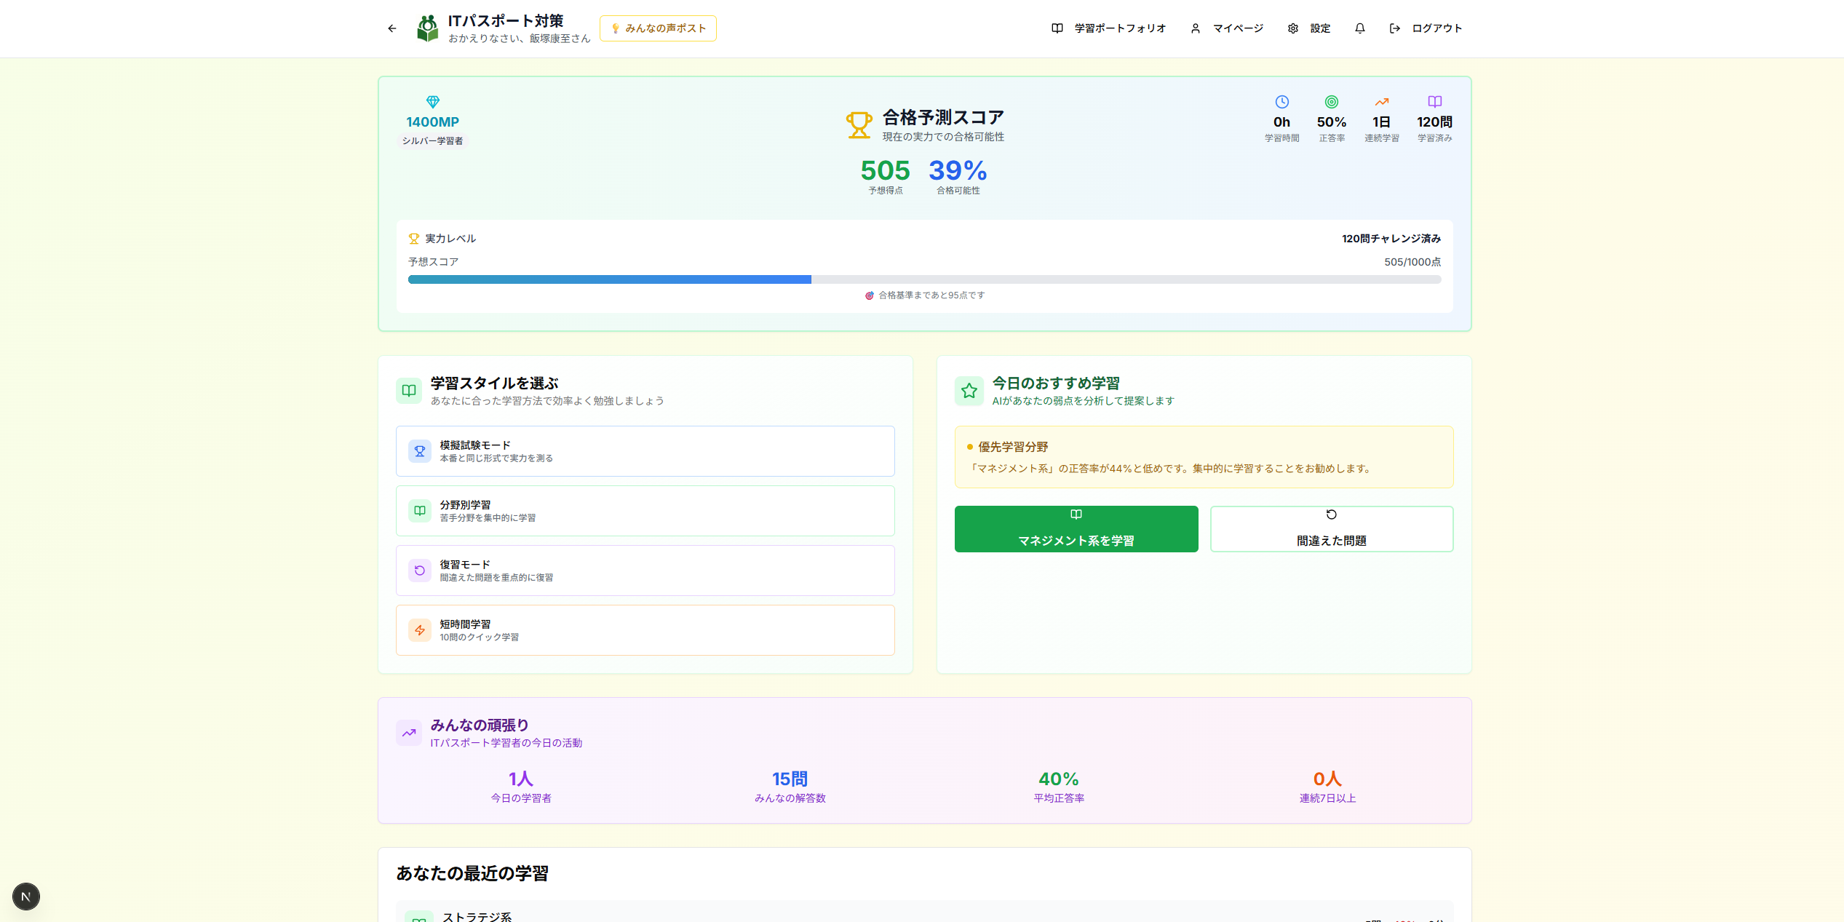Click the back arrow icon in header
This screenshot has height=922, width=1844.
click(392, 28)
